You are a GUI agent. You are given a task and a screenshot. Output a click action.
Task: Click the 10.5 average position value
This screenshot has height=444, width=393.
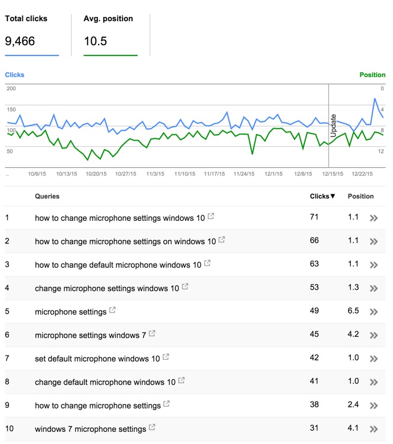[x=96, y=42]
